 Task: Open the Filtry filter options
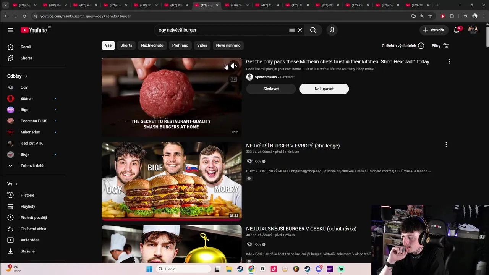coord(440,46)
